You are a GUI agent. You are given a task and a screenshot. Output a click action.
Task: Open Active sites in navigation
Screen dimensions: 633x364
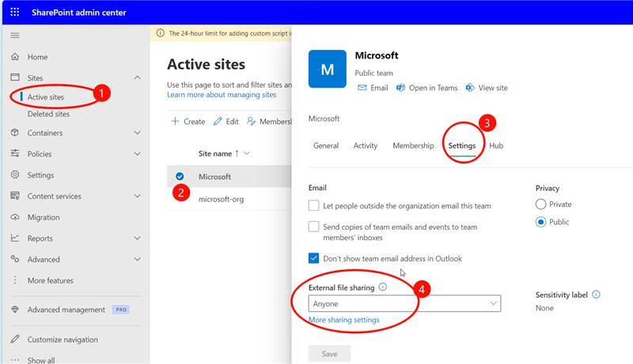coord(46,97)
